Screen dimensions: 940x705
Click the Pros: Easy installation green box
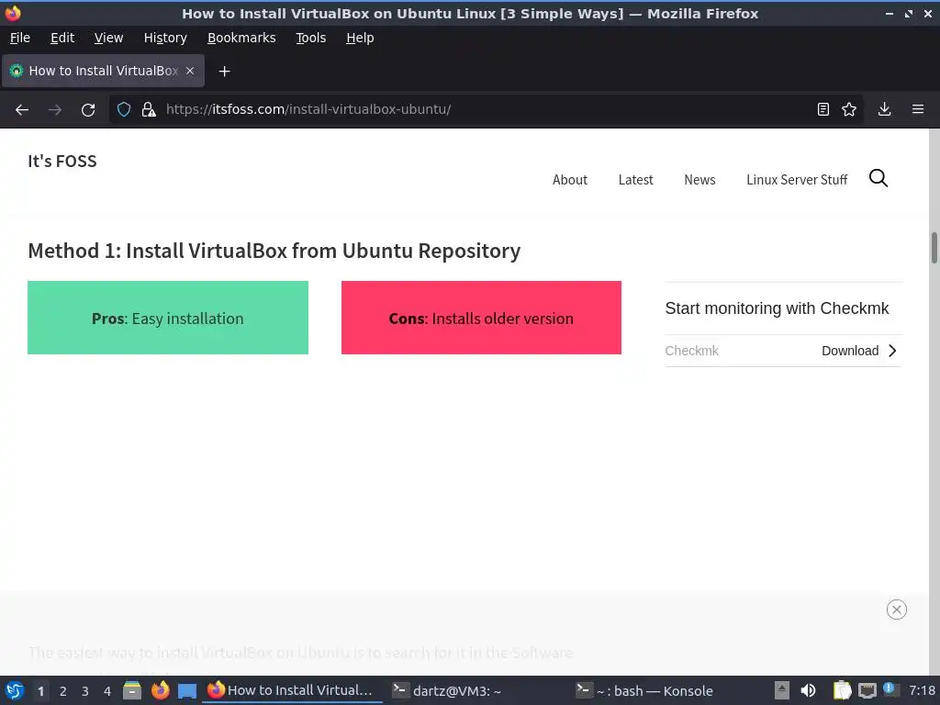pos(168,318)
